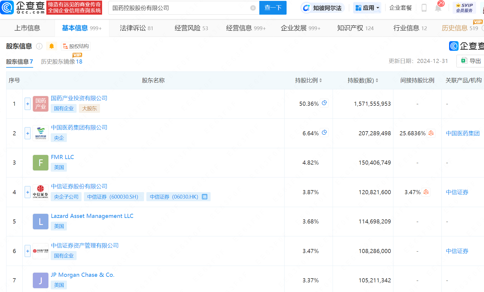The image size is (484, 292).
Task: Click the 国药产业 company logo
Action: [x=40, y=104]
